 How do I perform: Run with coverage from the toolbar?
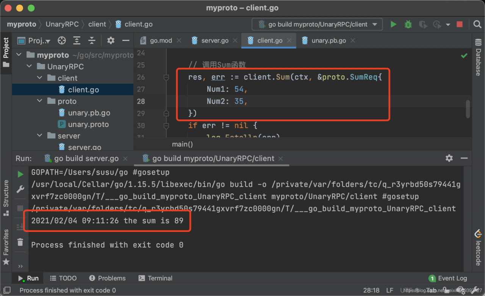(423, 25)
